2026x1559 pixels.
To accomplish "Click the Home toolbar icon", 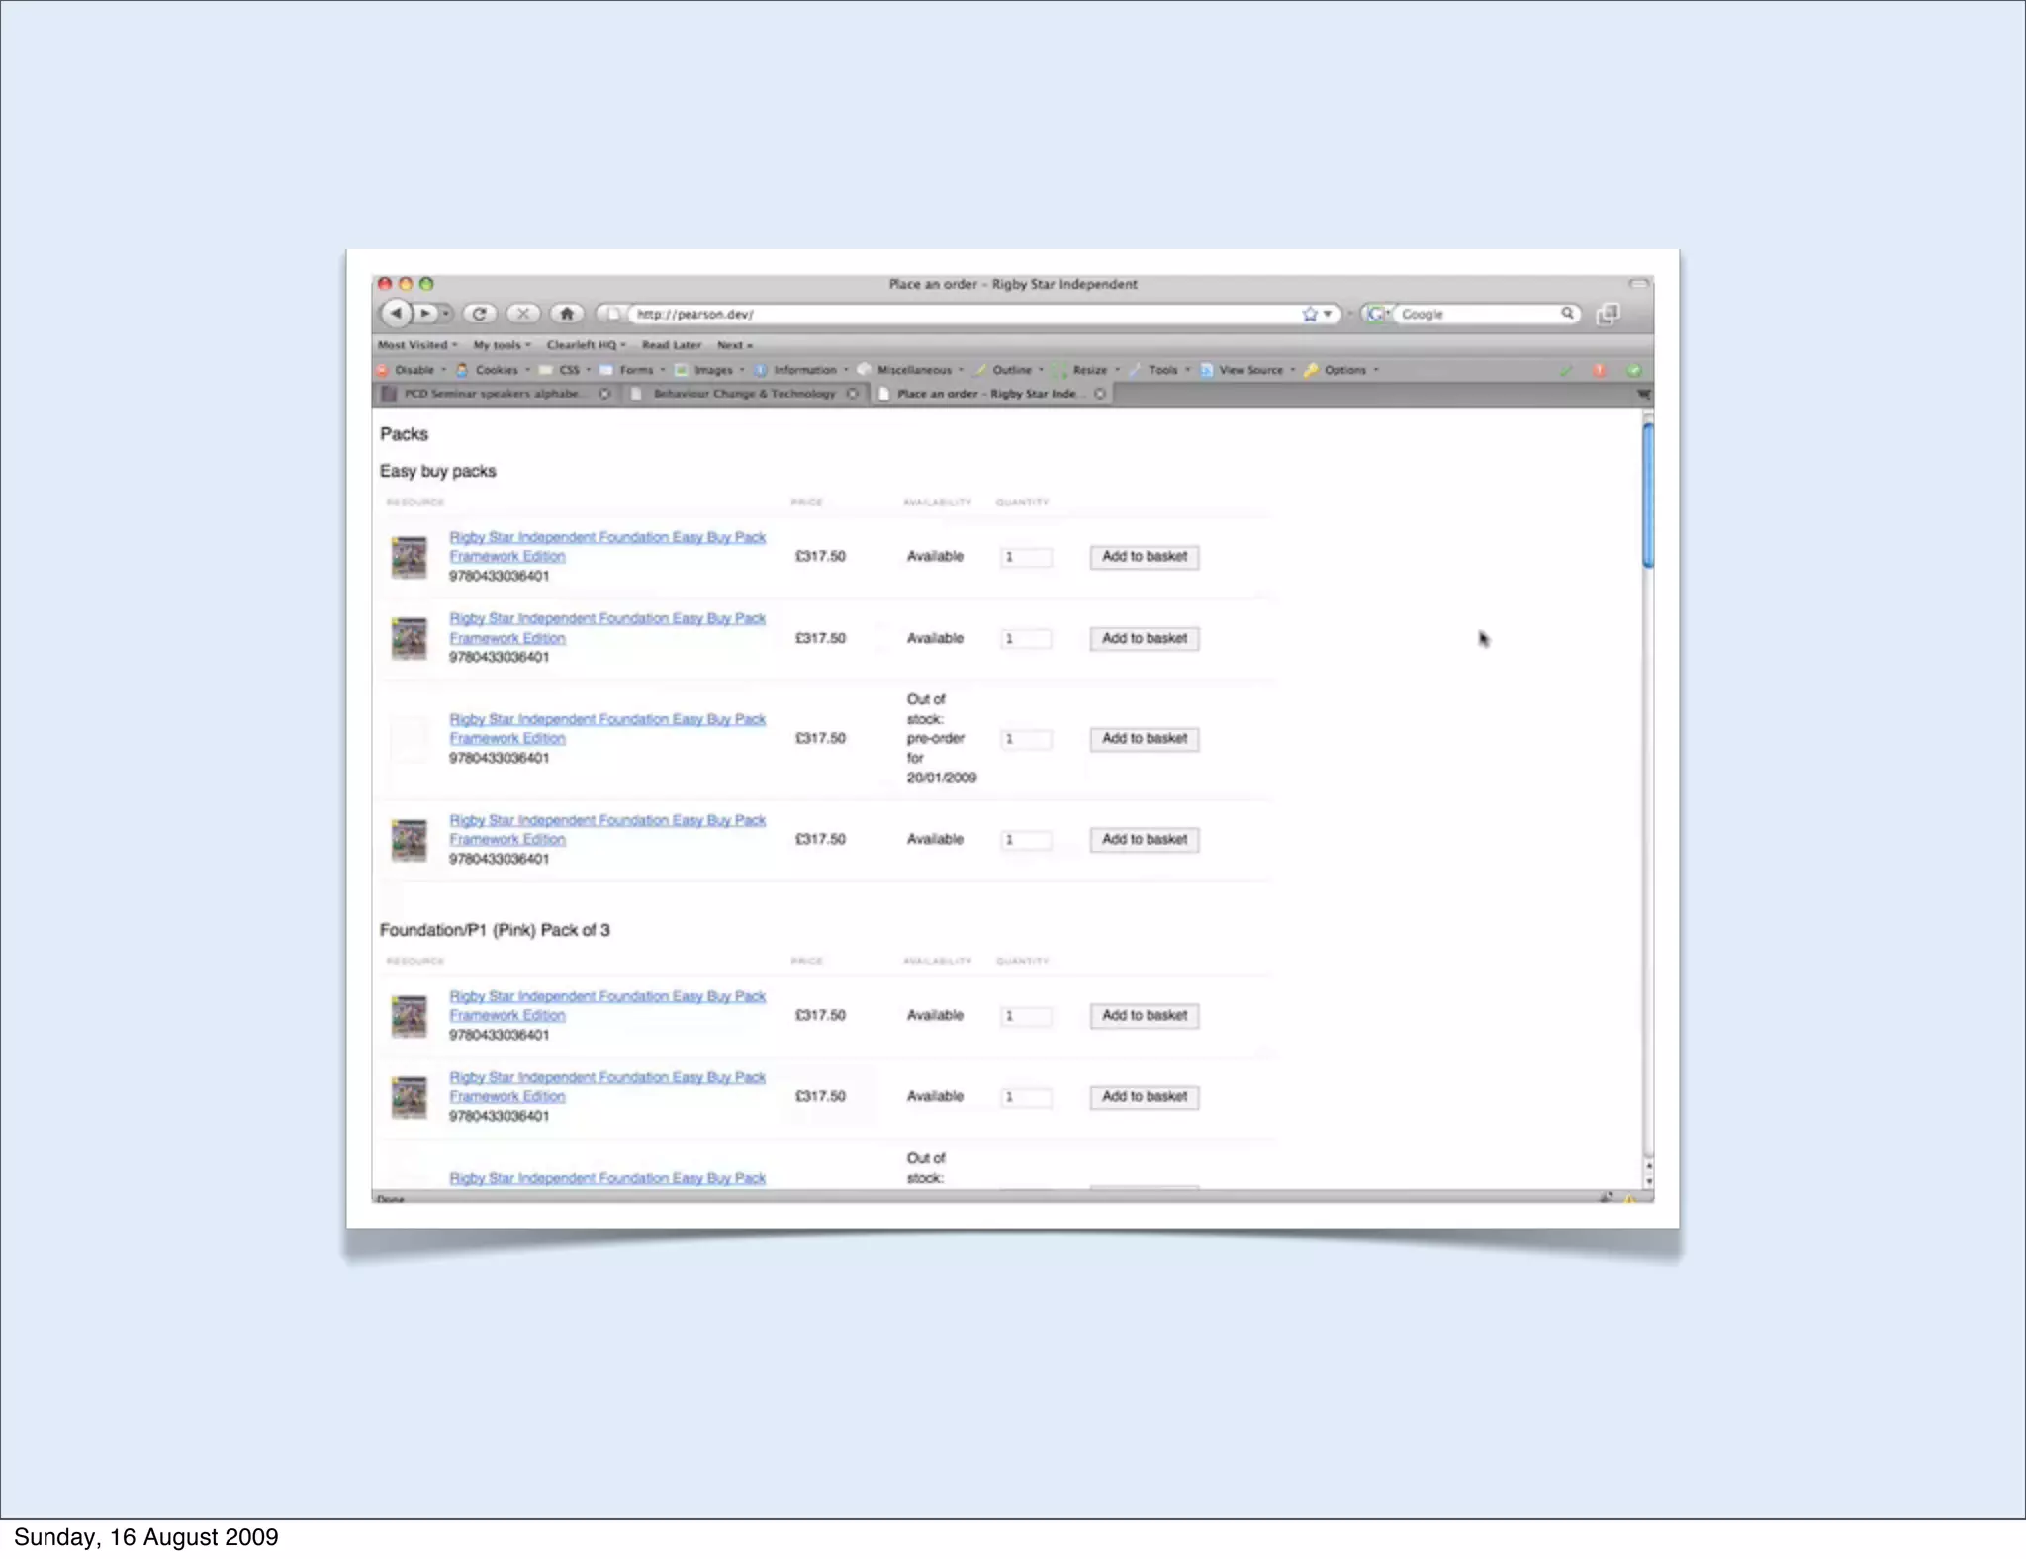I will (567, 314).
